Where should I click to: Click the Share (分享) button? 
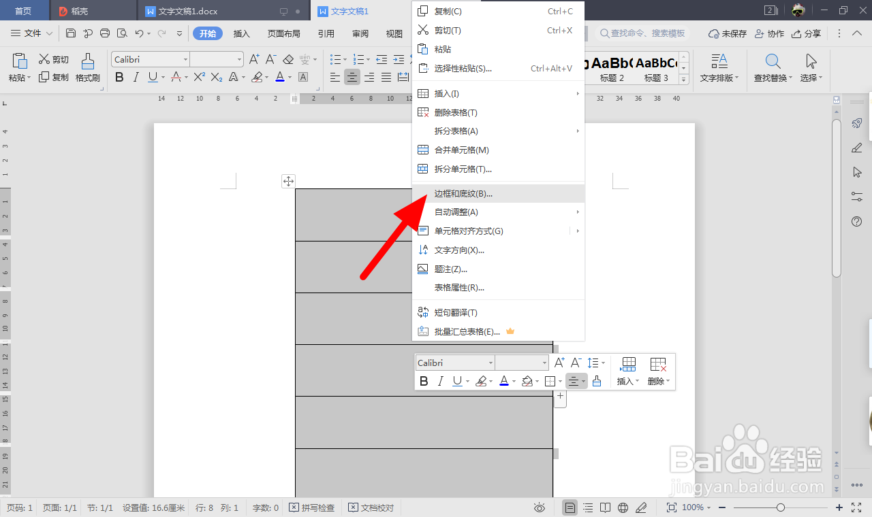click(807, 33)
